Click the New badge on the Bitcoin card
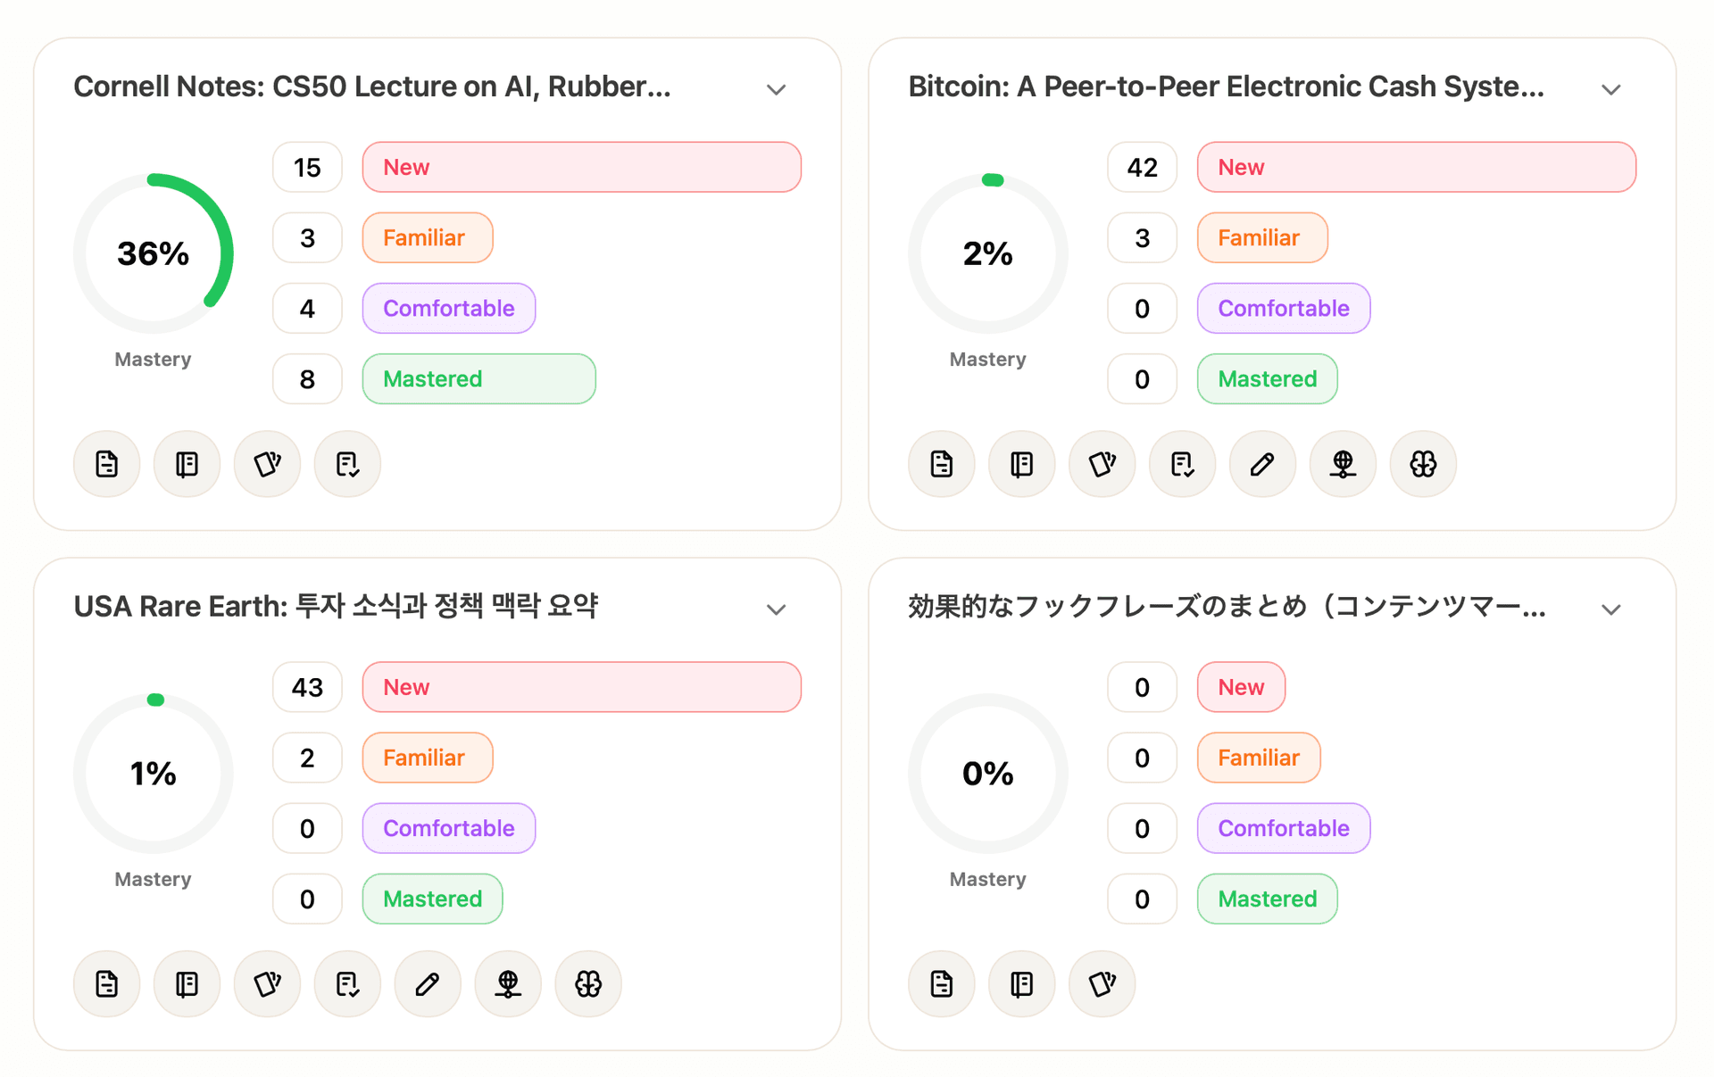 pos(1416,167)
